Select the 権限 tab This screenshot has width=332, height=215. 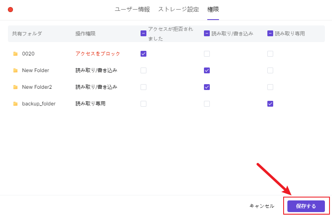(213, 9)
